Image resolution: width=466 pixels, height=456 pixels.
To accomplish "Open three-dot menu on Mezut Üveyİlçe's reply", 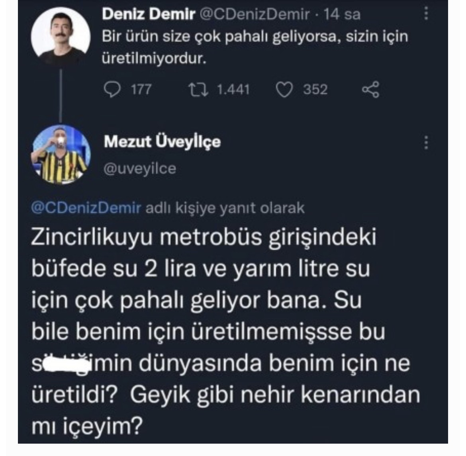I will tap(426, 142).
